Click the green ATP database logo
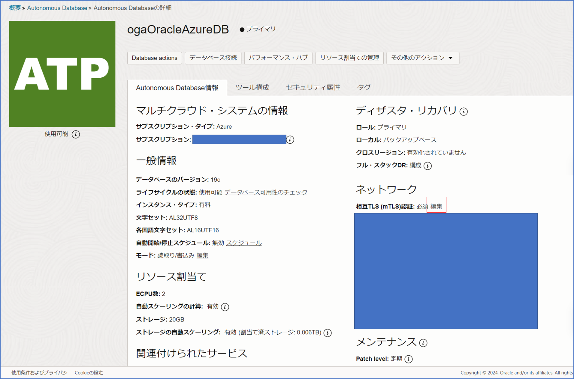The width and height of the screenshot is (574, 379). (62, 74)
